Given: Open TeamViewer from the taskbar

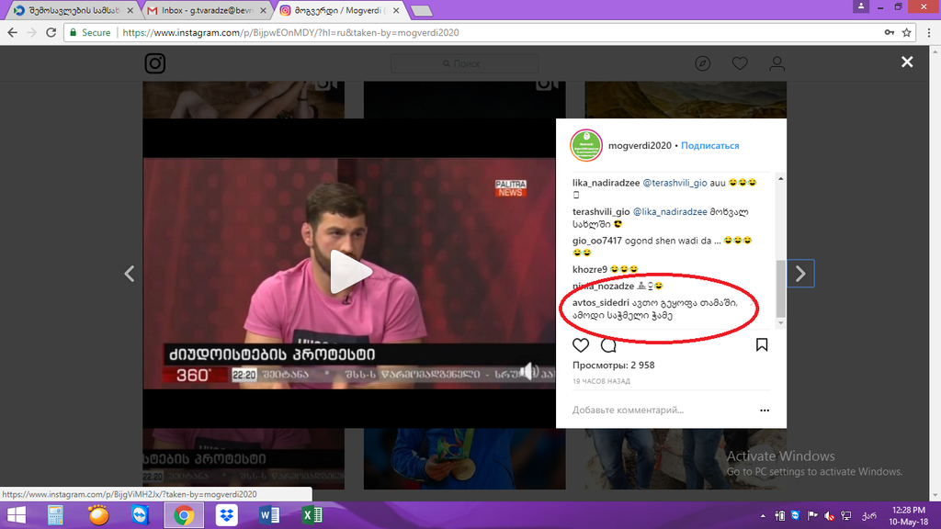Looking at the screenshot, I should coord(141,515).
